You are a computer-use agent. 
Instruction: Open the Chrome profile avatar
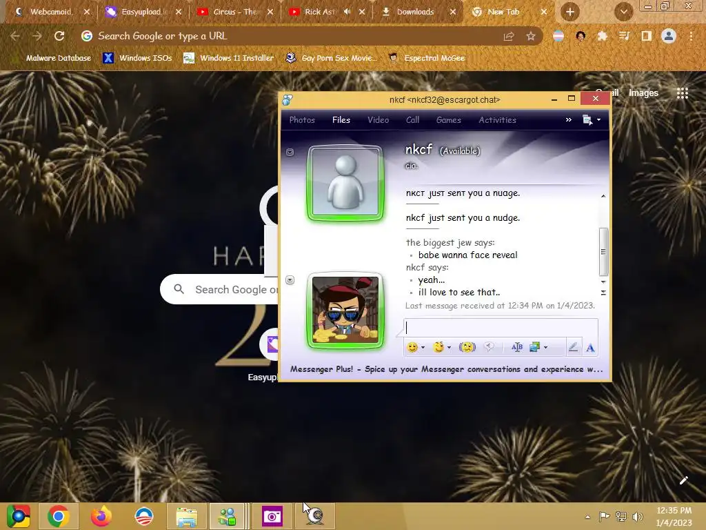[x=669, y=37]
